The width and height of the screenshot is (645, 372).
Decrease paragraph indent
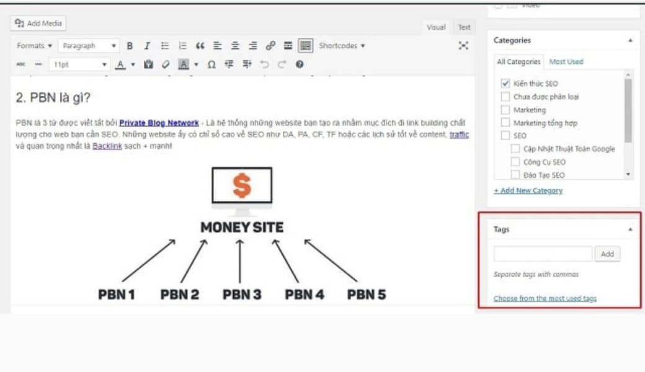(x=229, y=64)
